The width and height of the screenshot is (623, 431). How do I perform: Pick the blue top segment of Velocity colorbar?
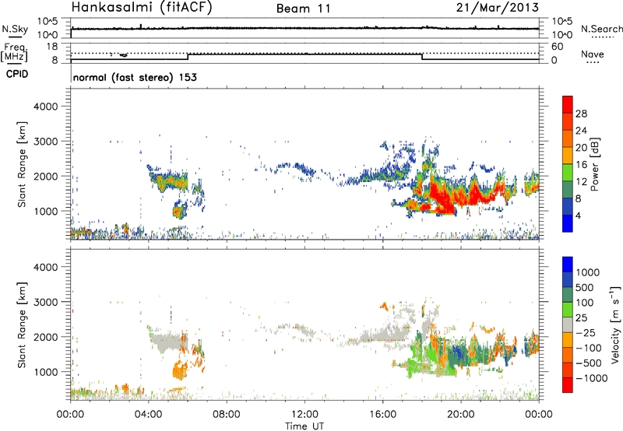pos(568,265)
